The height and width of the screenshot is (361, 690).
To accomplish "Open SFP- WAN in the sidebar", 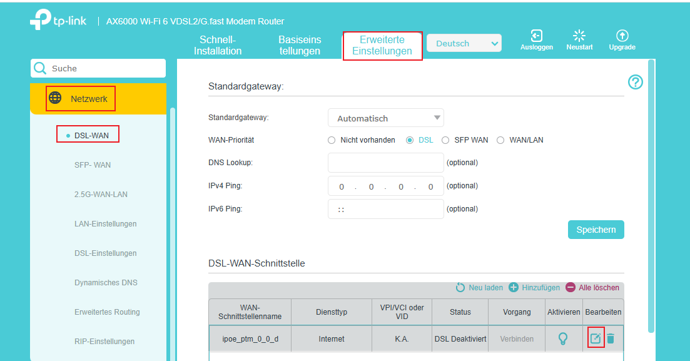I will 93,165.
